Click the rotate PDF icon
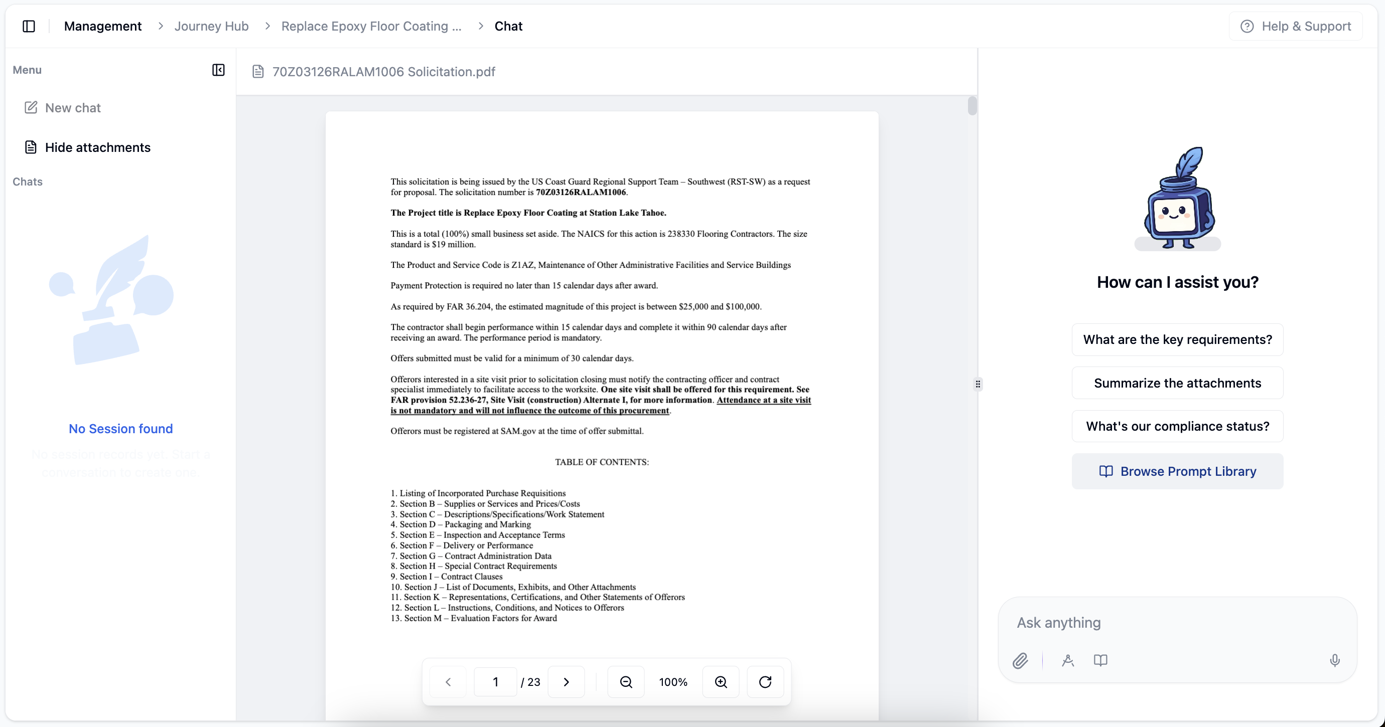Screen dimensions: 1385x727 coord(765,682)
